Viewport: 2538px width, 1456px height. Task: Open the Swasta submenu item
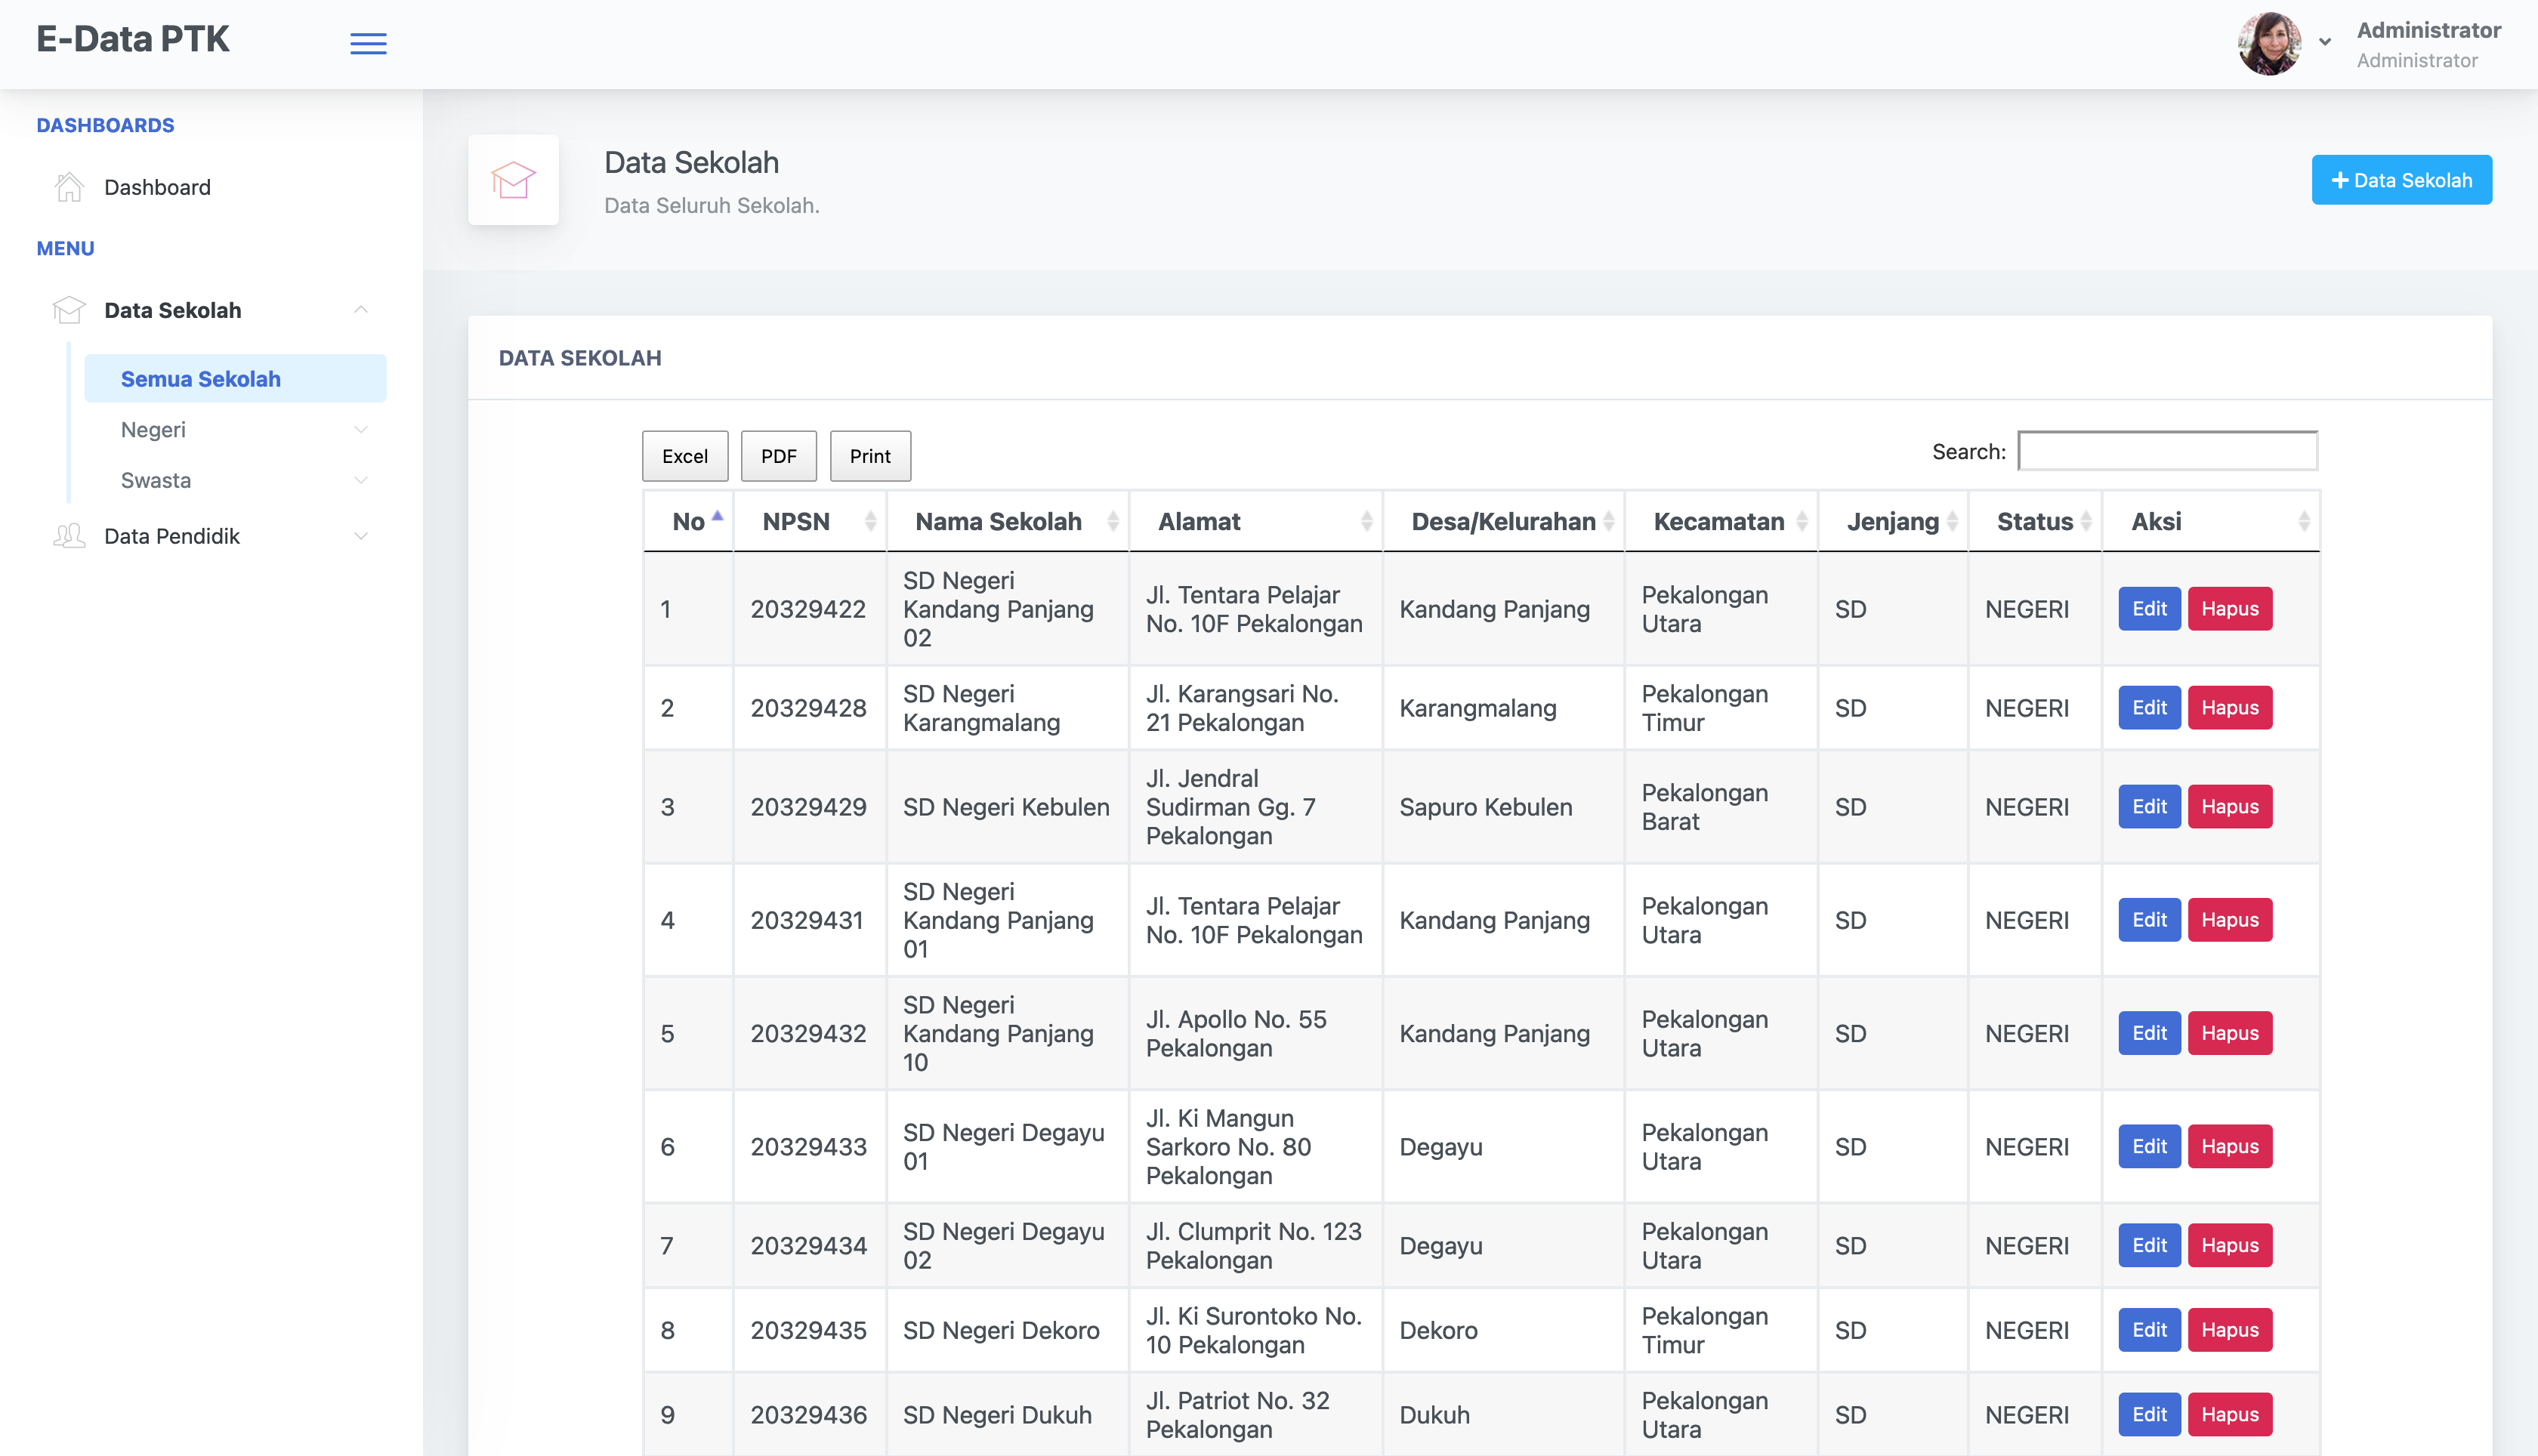156,481
